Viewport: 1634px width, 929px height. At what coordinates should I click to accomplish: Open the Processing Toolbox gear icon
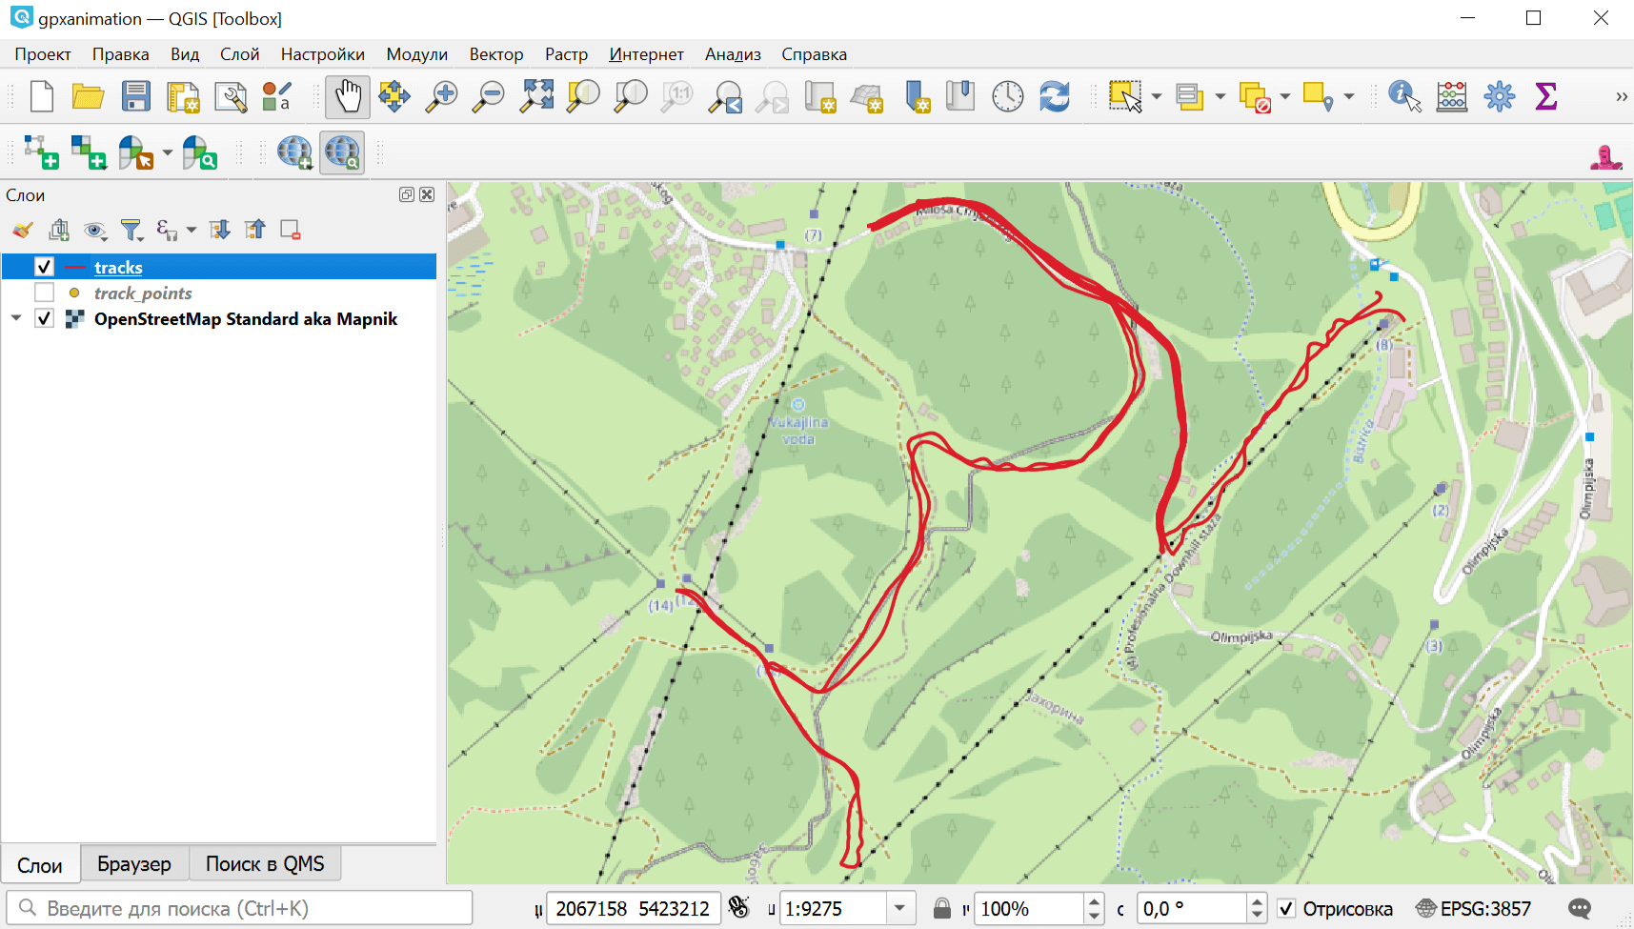pos(1499,97)
